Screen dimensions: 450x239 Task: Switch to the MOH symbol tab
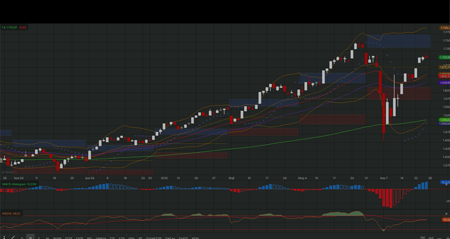coord(195,238)
